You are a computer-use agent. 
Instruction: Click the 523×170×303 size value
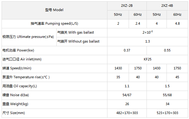click(167, 113)
